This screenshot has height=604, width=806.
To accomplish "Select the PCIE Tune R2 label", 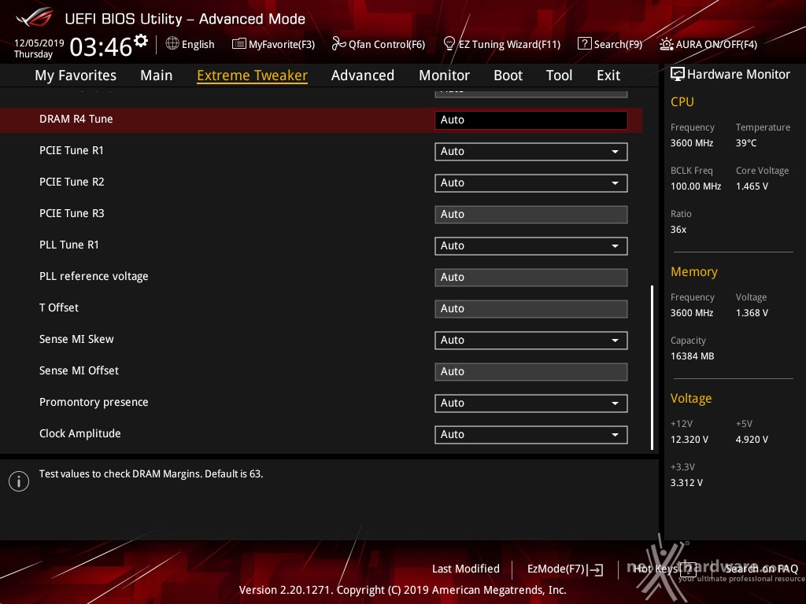I will [72, 182].
